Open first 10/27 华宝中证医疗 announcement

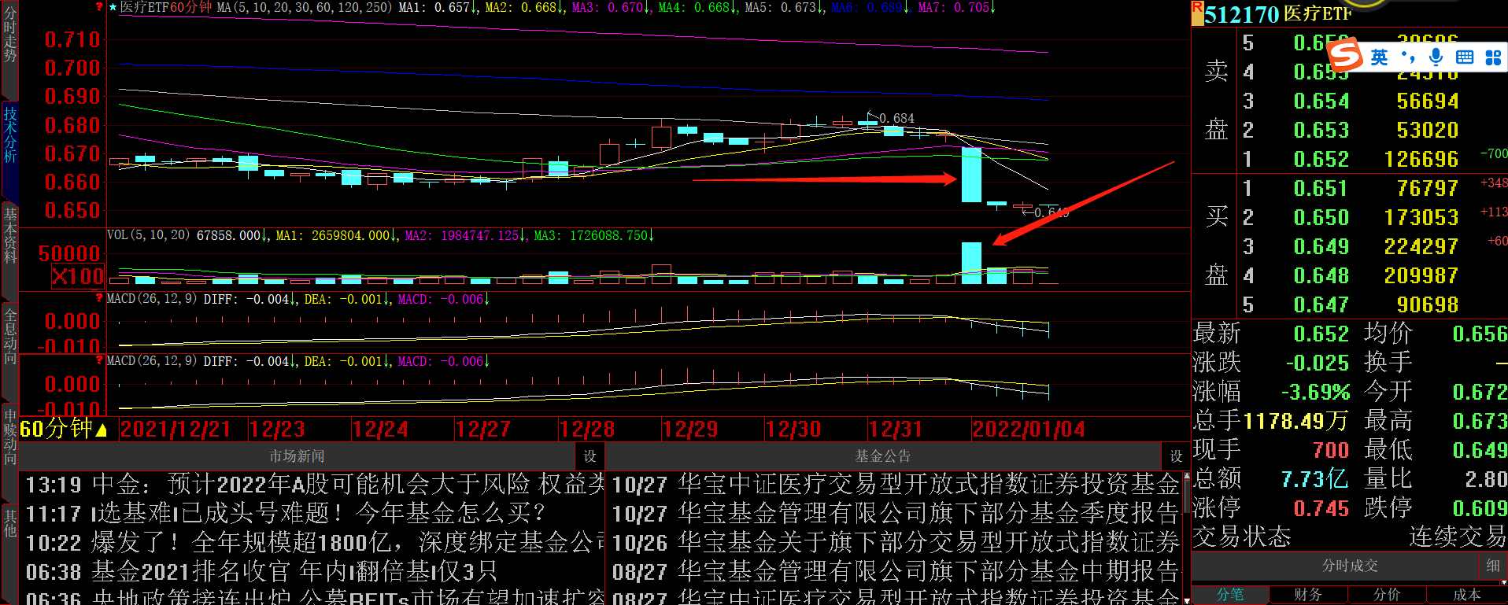point(896,484)
